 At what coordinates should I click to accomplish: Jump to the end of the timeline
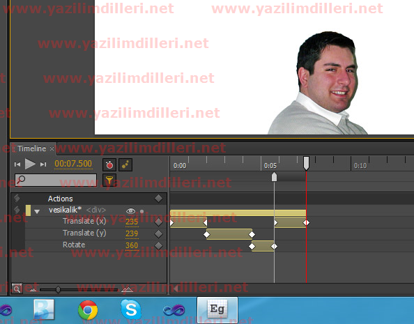point(43,164)
